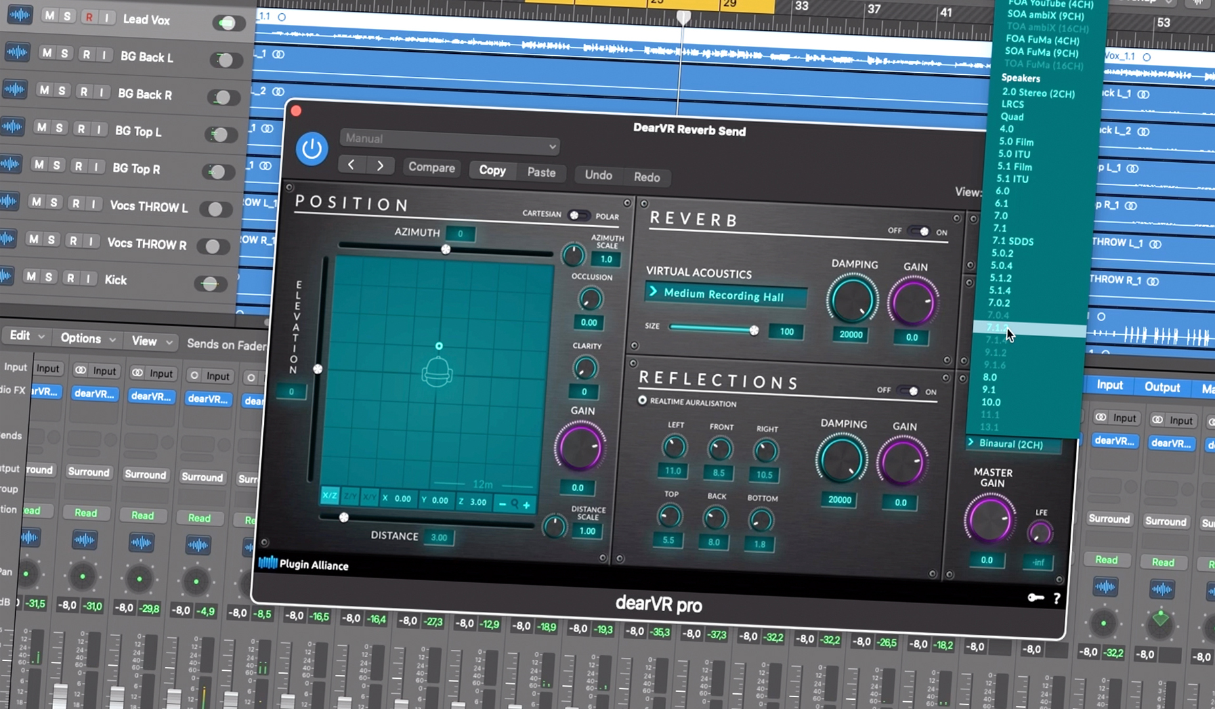Enable Realtime Auralisation radio button

(x=643, y=400)
